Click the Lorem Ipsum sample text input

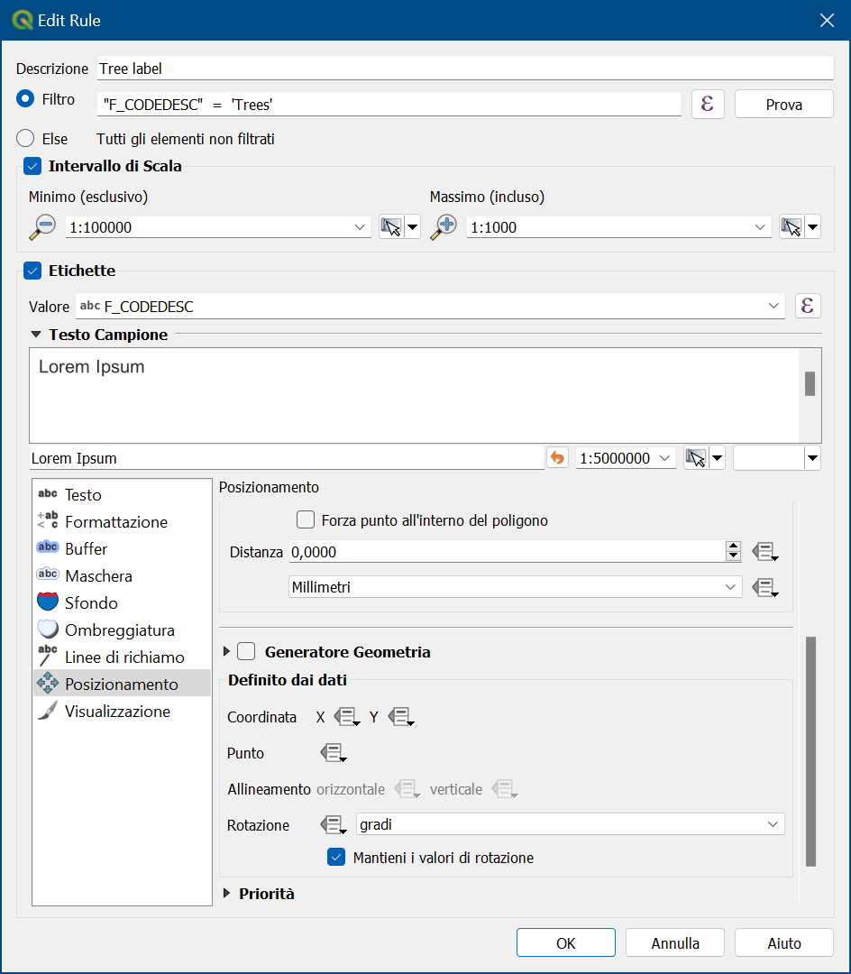287,458
